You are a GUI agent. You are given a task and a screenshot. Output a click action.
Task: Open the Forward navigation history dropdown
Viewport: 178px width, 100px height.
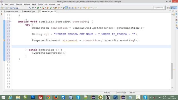[x=96, y=8]
